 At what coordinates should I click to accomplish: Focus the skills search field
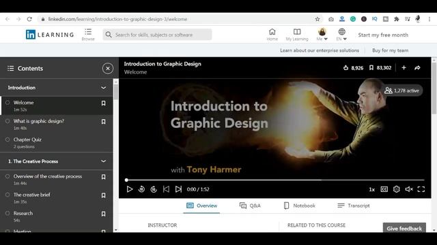[x=157, y=35]
